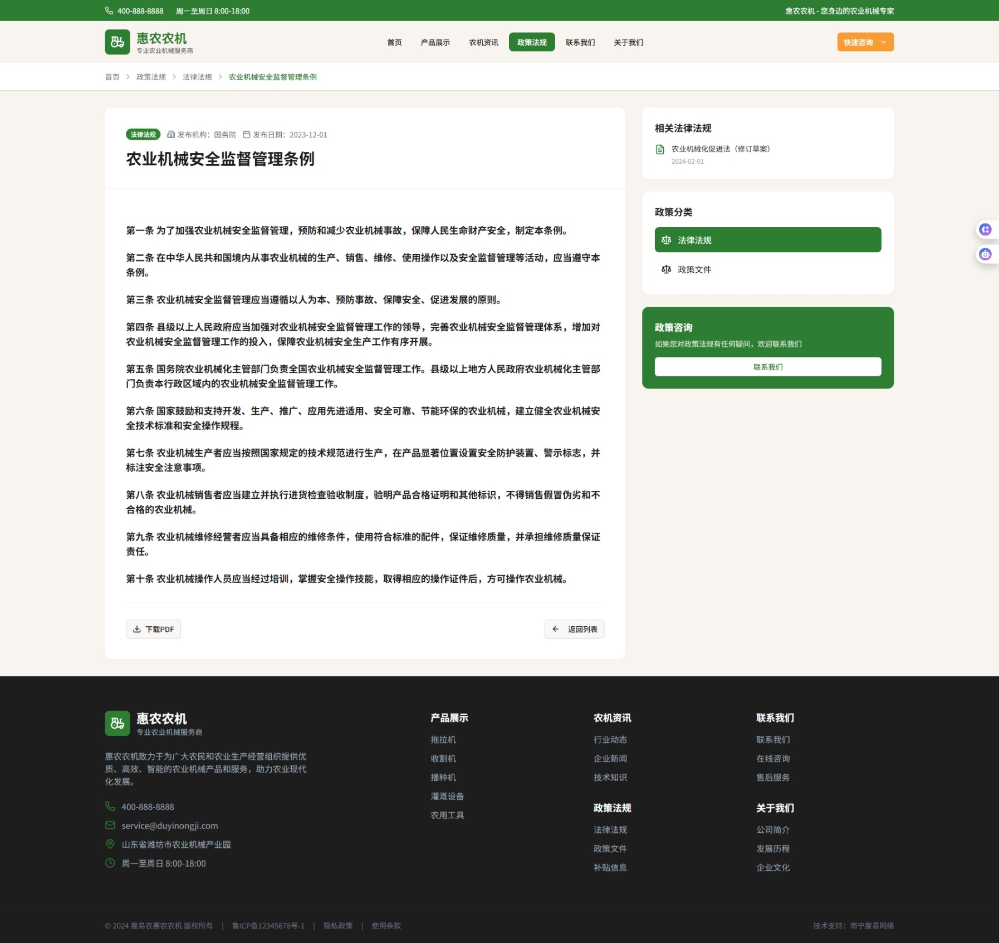Click the document icon next to 农业机械化促进法
This screenshot has height=943, width=999.
click(660, 149)
